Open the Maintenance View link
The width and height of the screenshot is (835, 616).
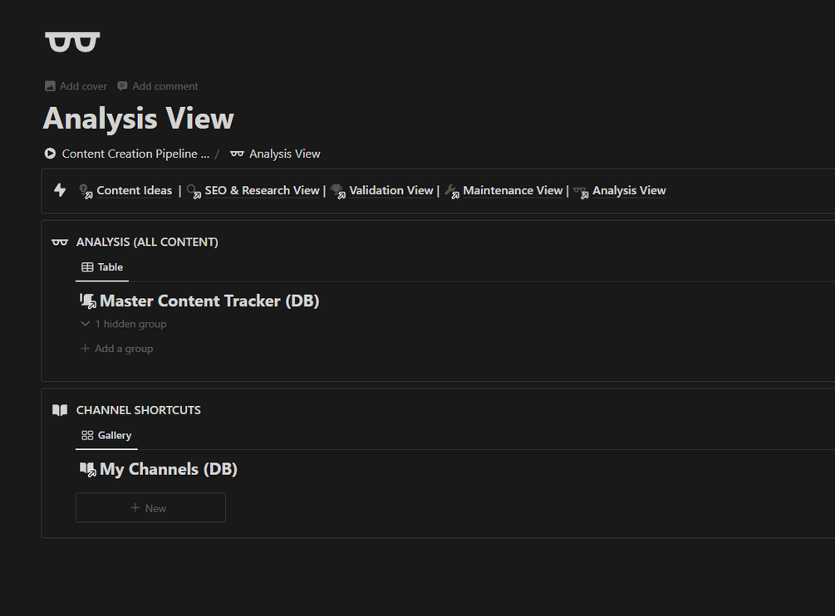click(x=513, y=190)
